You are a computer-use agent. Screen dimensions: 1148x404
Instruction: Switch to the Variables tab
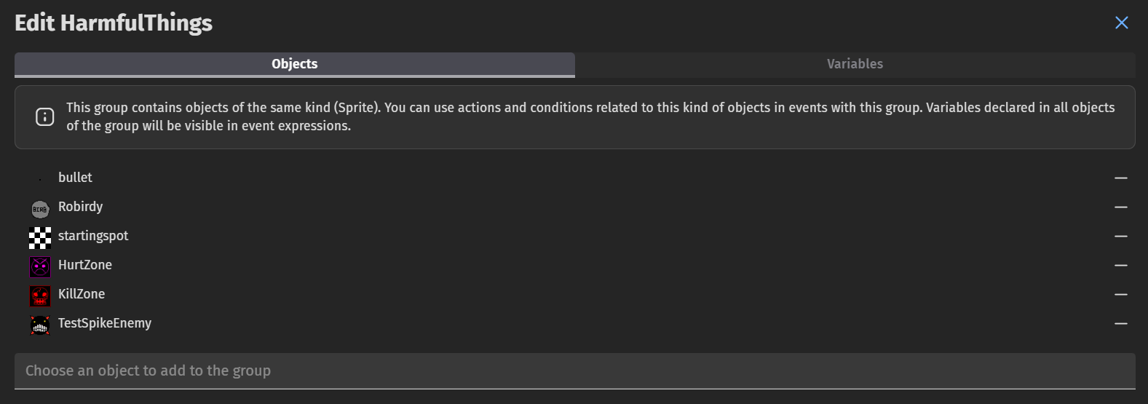click(855, 64)
